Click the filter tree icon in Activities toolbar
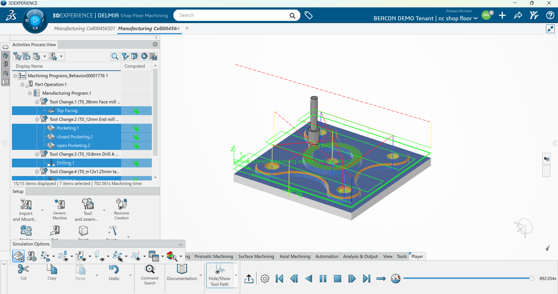The width and height of the screenshot is (558, 294). pyautogui.click(x=17, y=56)
